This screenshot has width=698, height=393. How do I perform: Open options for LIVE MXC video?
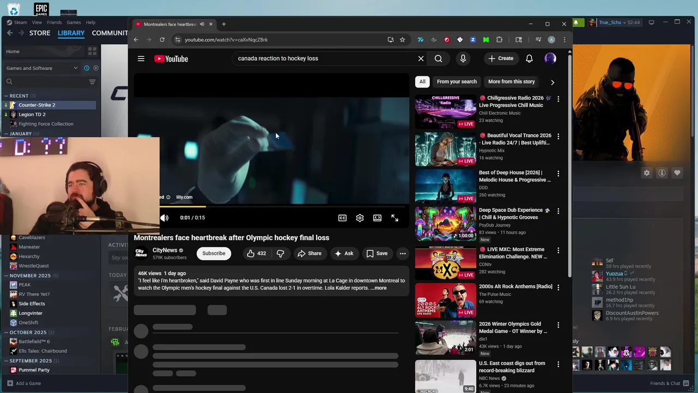558,250
